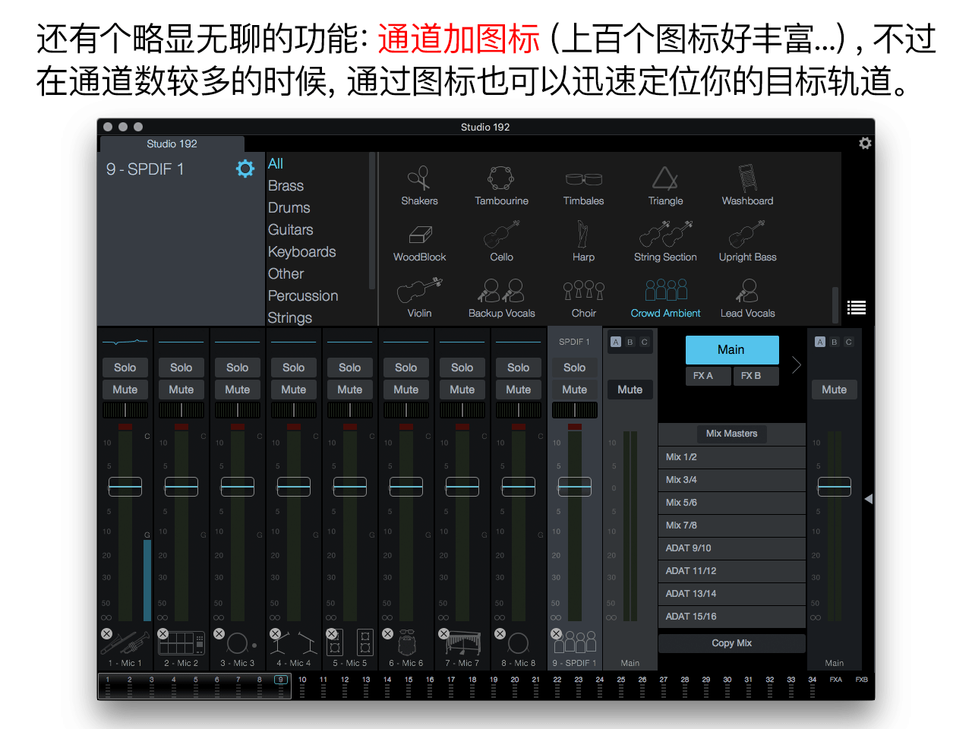The image size is (972, 729).
Task: Choose the WoodBlock channel icon
Action: 419,242
